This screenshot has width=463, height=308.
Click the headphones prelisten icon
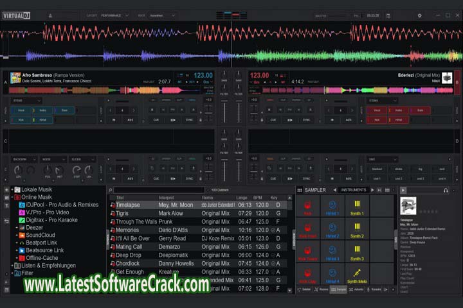pos(446,191)
